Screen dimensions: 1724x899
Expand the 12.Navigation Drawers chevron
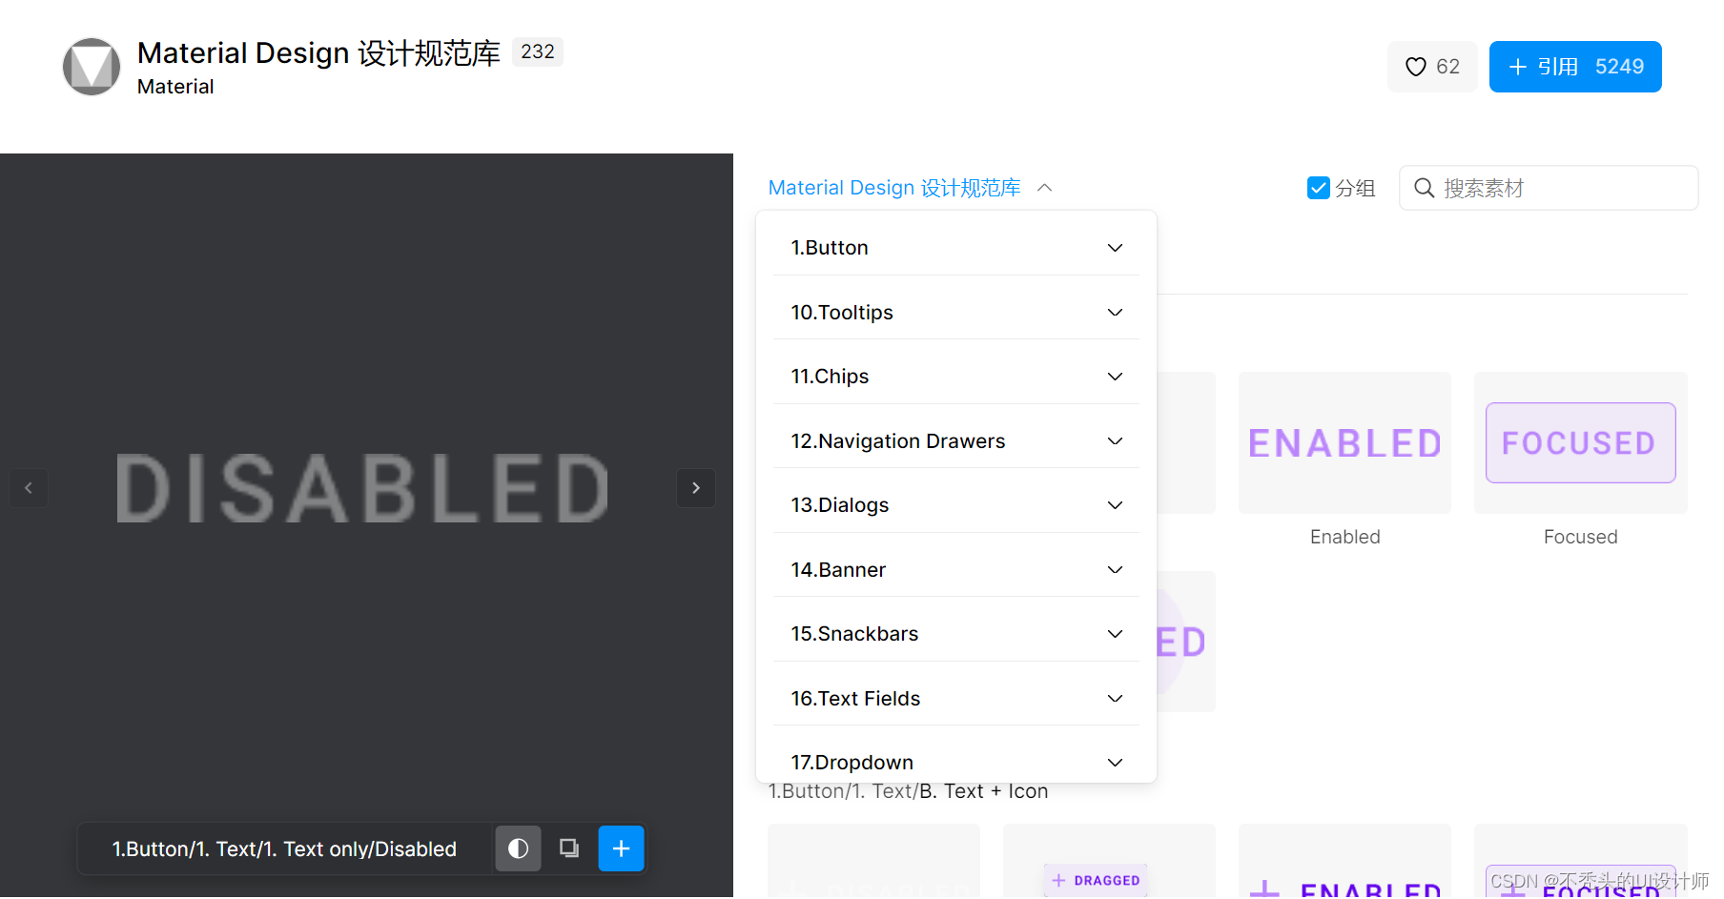(1115, 441)
